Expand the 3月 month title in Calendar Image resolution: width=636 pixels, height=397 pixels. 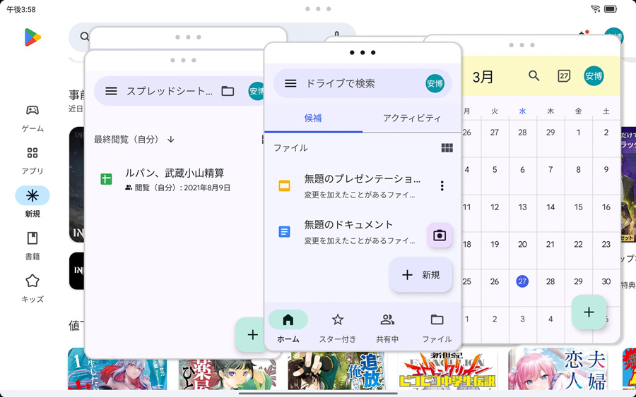[x=483, y=76]
